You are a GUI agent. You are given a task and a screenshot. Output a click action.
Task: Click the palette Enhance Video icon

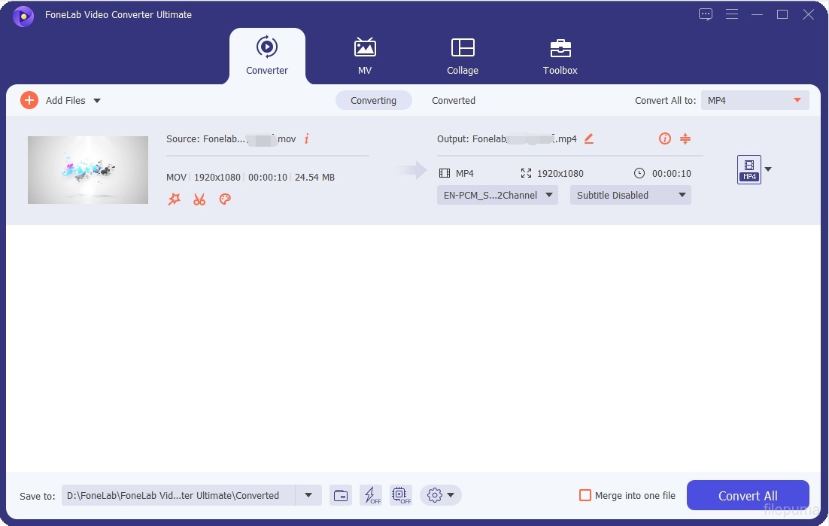[x=224, y=199]
